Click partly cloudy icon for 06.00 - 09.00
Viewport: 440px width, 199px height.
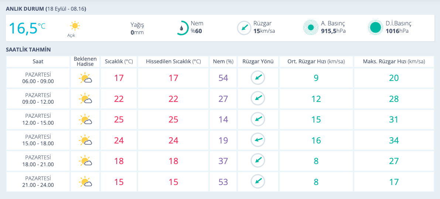tap(85, 78)
